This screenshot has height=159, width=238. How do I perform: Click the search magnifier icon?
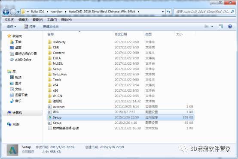tap(232, 12)
